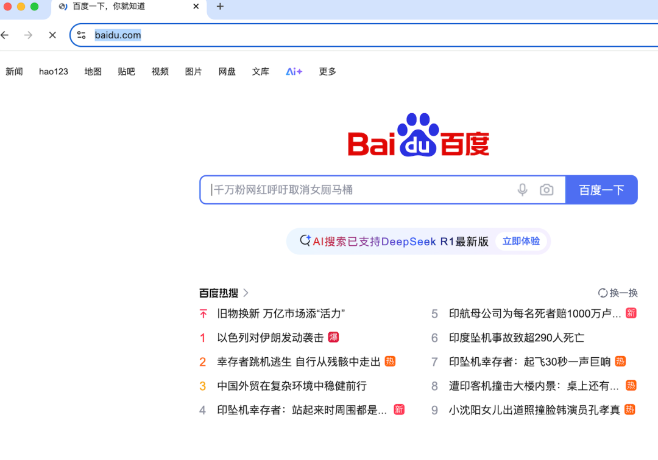Click the Baidu logo
658x460 pixels.
point(419,135)
